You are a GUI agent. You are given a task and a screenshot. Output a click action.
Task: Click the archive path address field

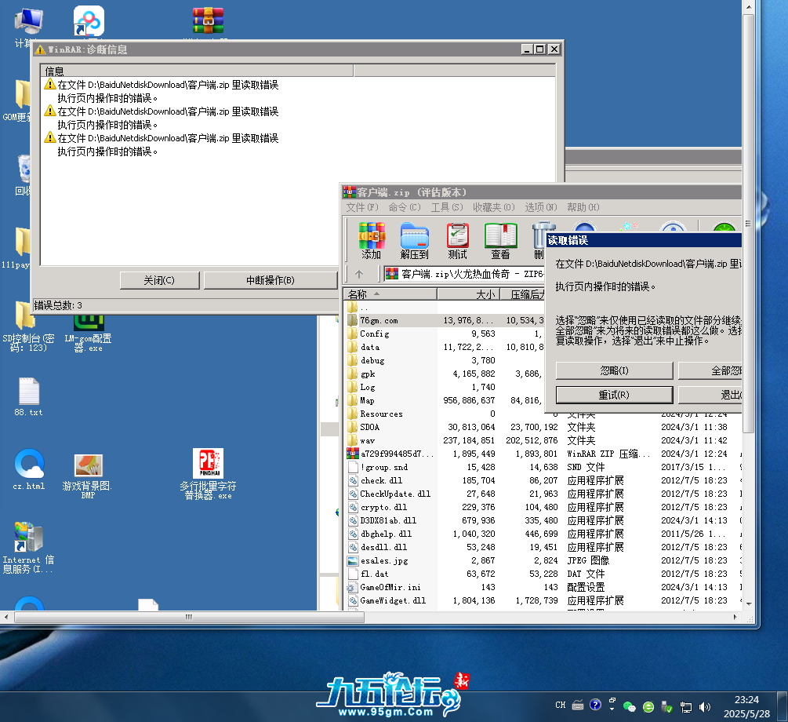(x=463, y=274)
